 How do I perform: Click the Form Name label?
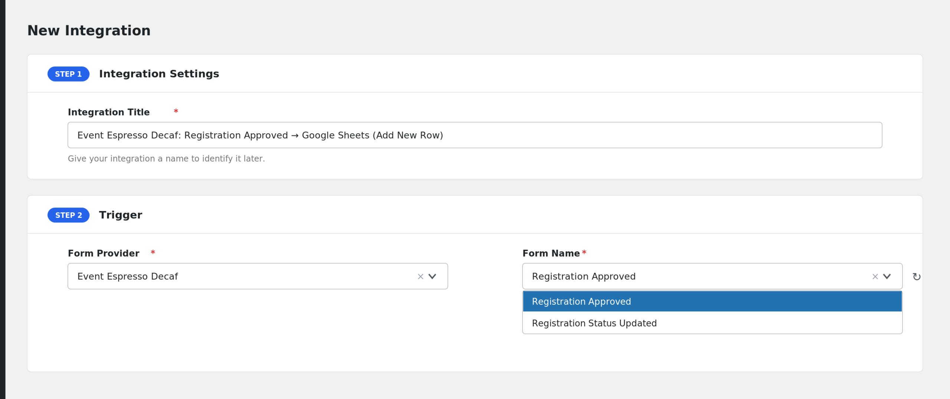tap(551, 253)
